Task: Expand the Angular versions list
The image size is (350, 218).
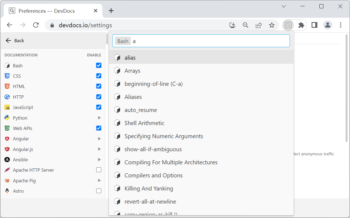Action: tap(99, 138)
